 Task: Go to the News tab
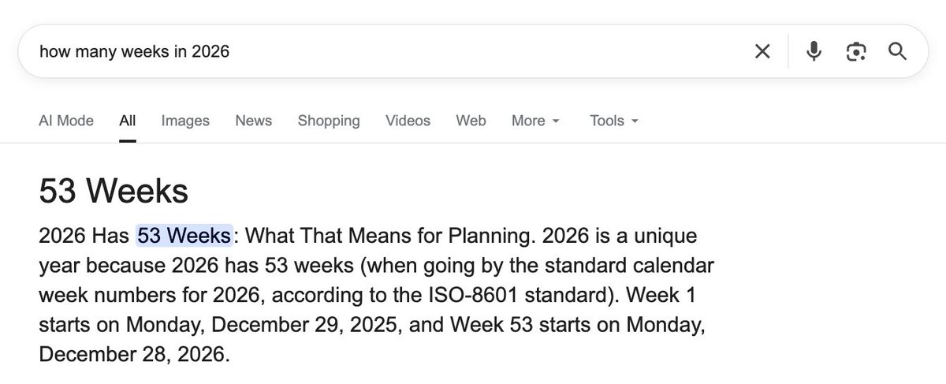253,121
